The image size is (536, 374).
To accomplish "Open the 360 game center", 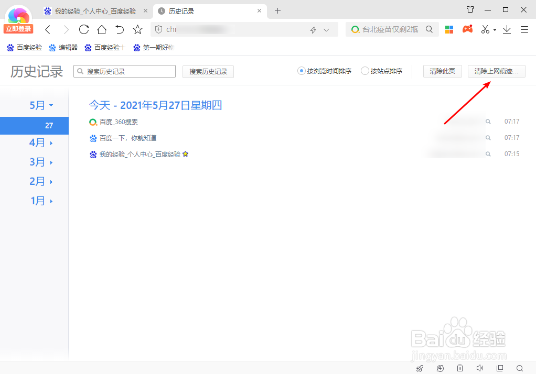I will [468, 29].
